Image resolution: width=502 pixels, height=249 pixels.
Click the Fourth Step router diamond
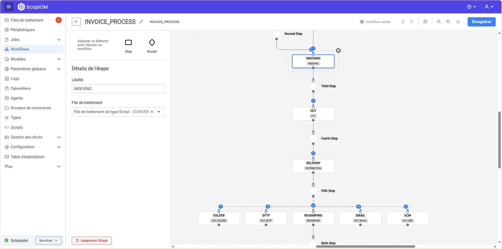point(313,139)
